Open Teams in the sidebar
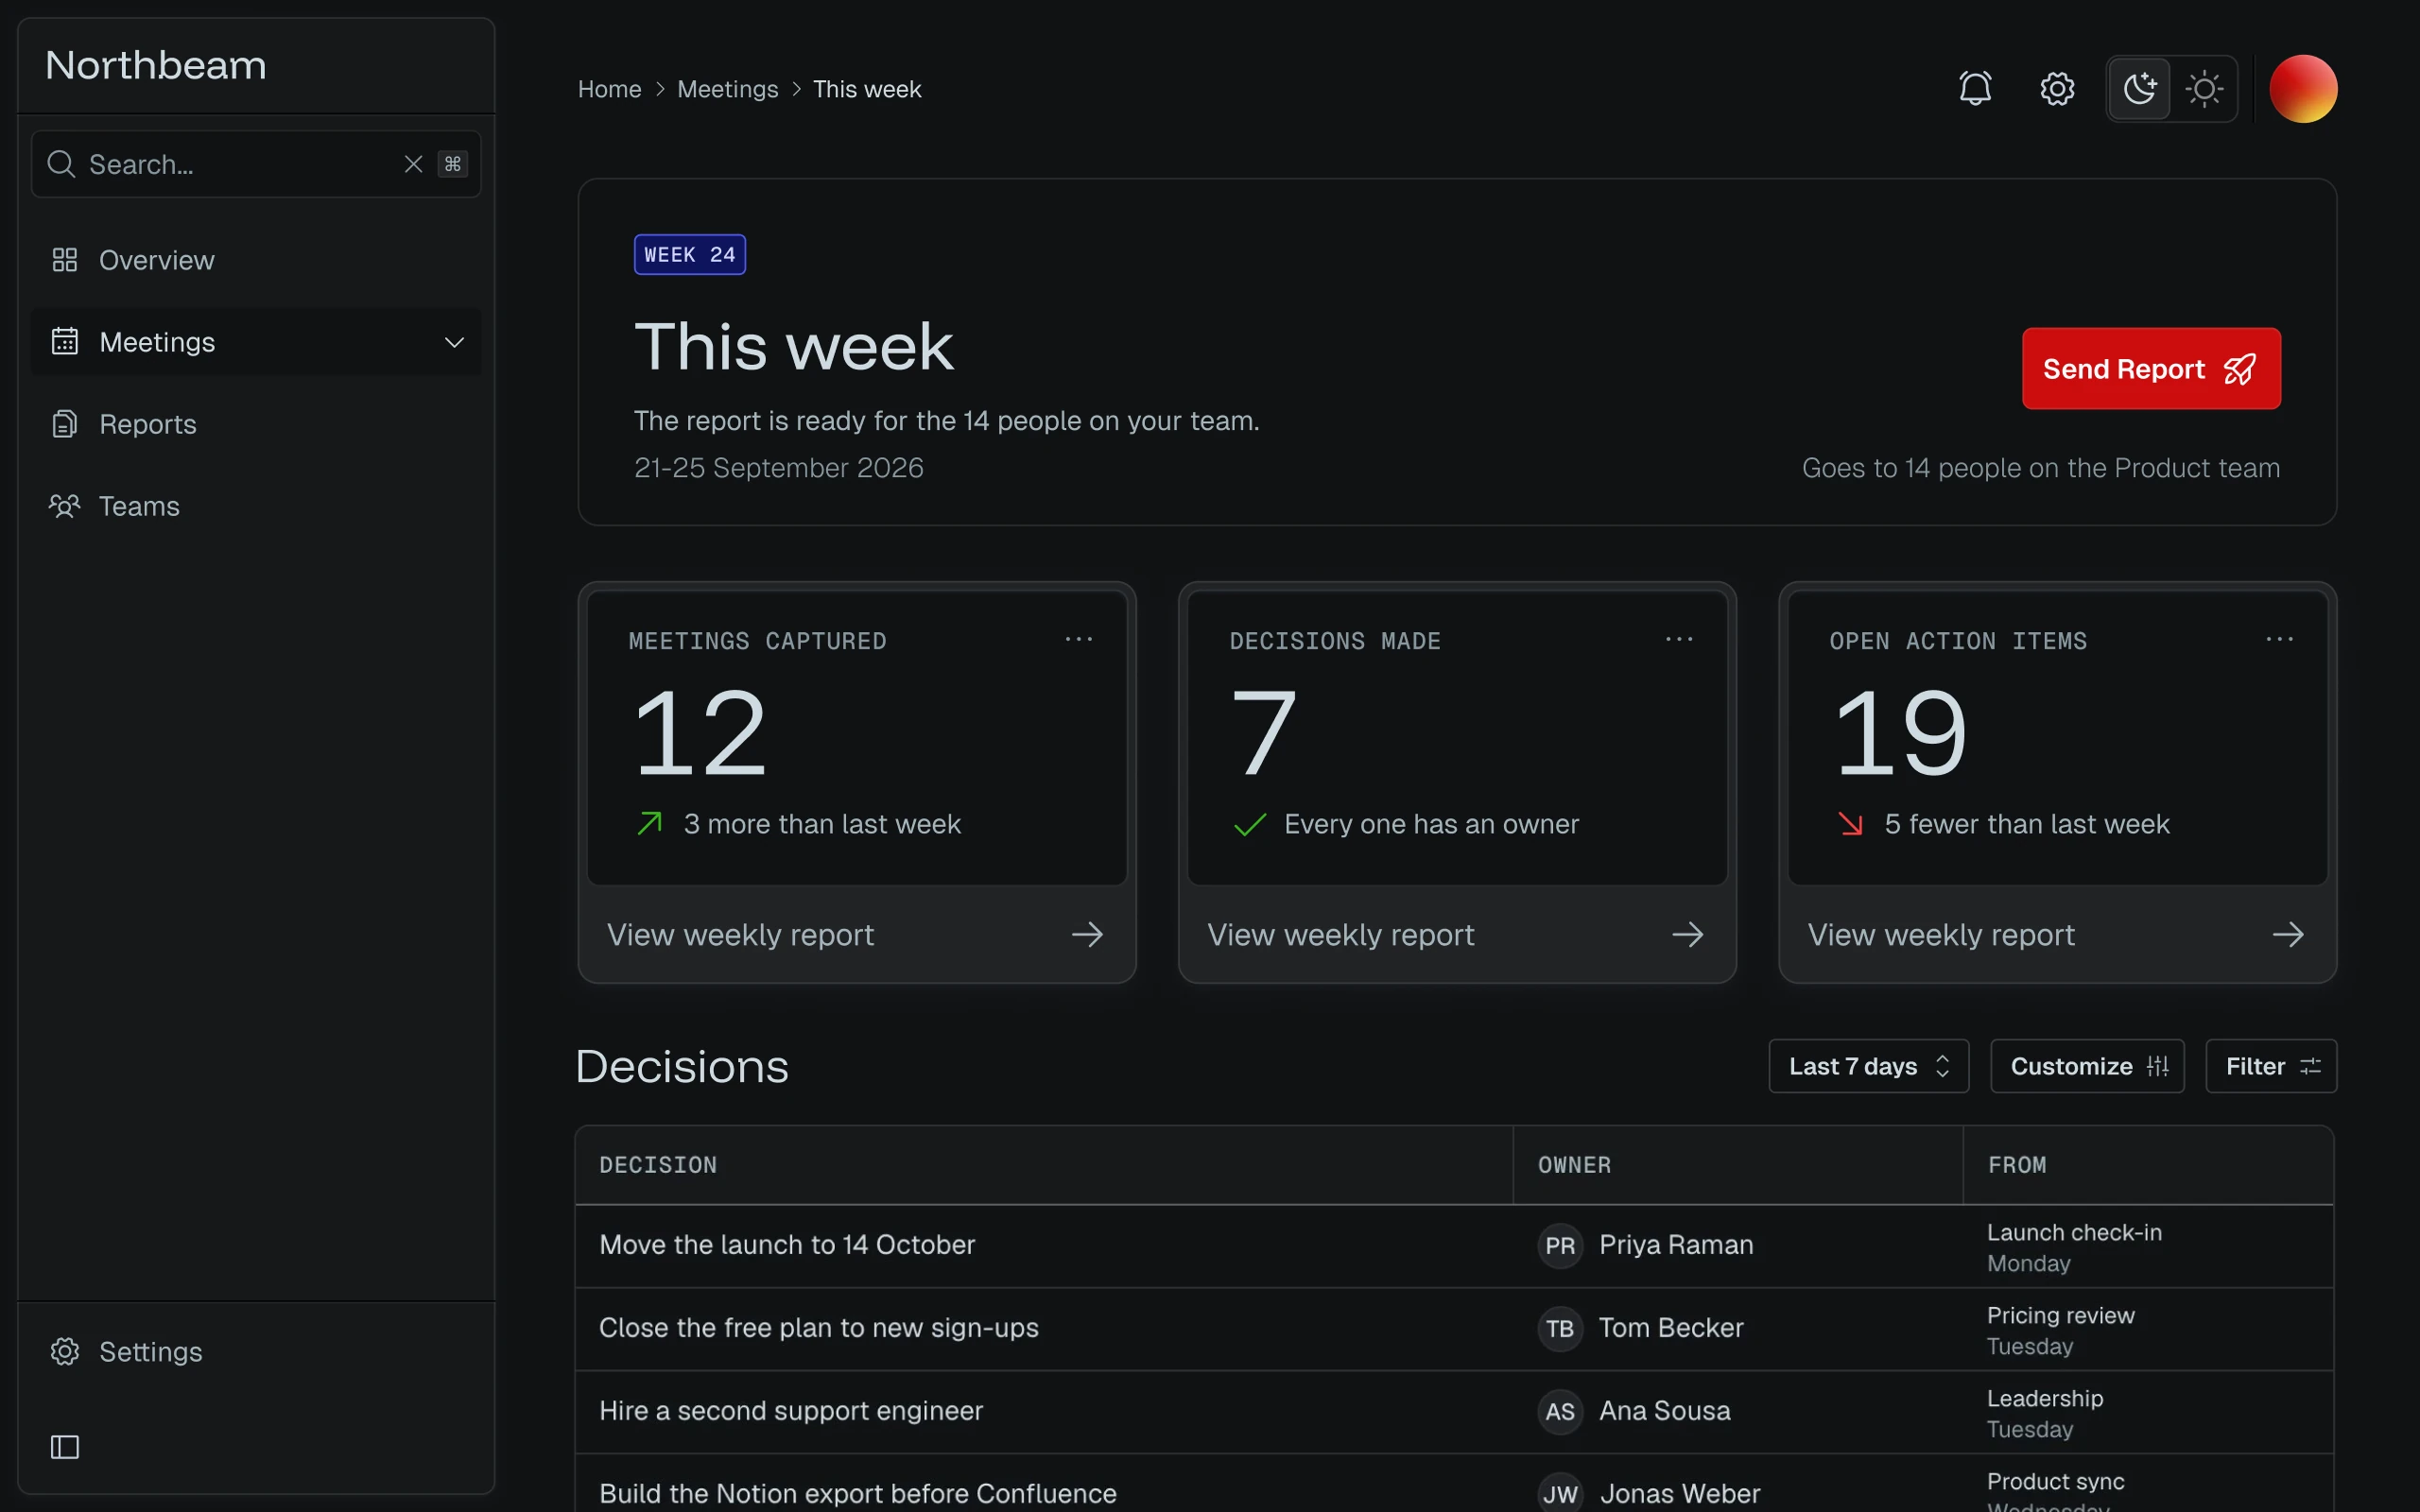 256,506
